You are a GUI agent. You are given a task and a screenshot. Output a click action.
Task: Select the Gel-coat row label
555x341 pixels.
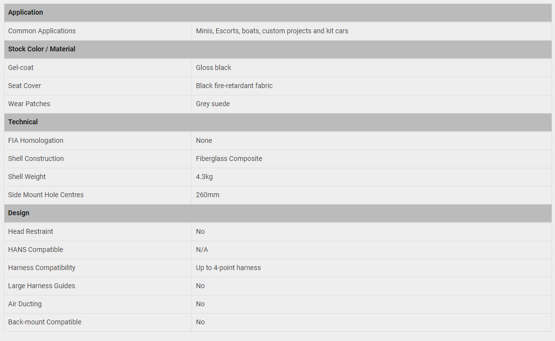point(21,68)
